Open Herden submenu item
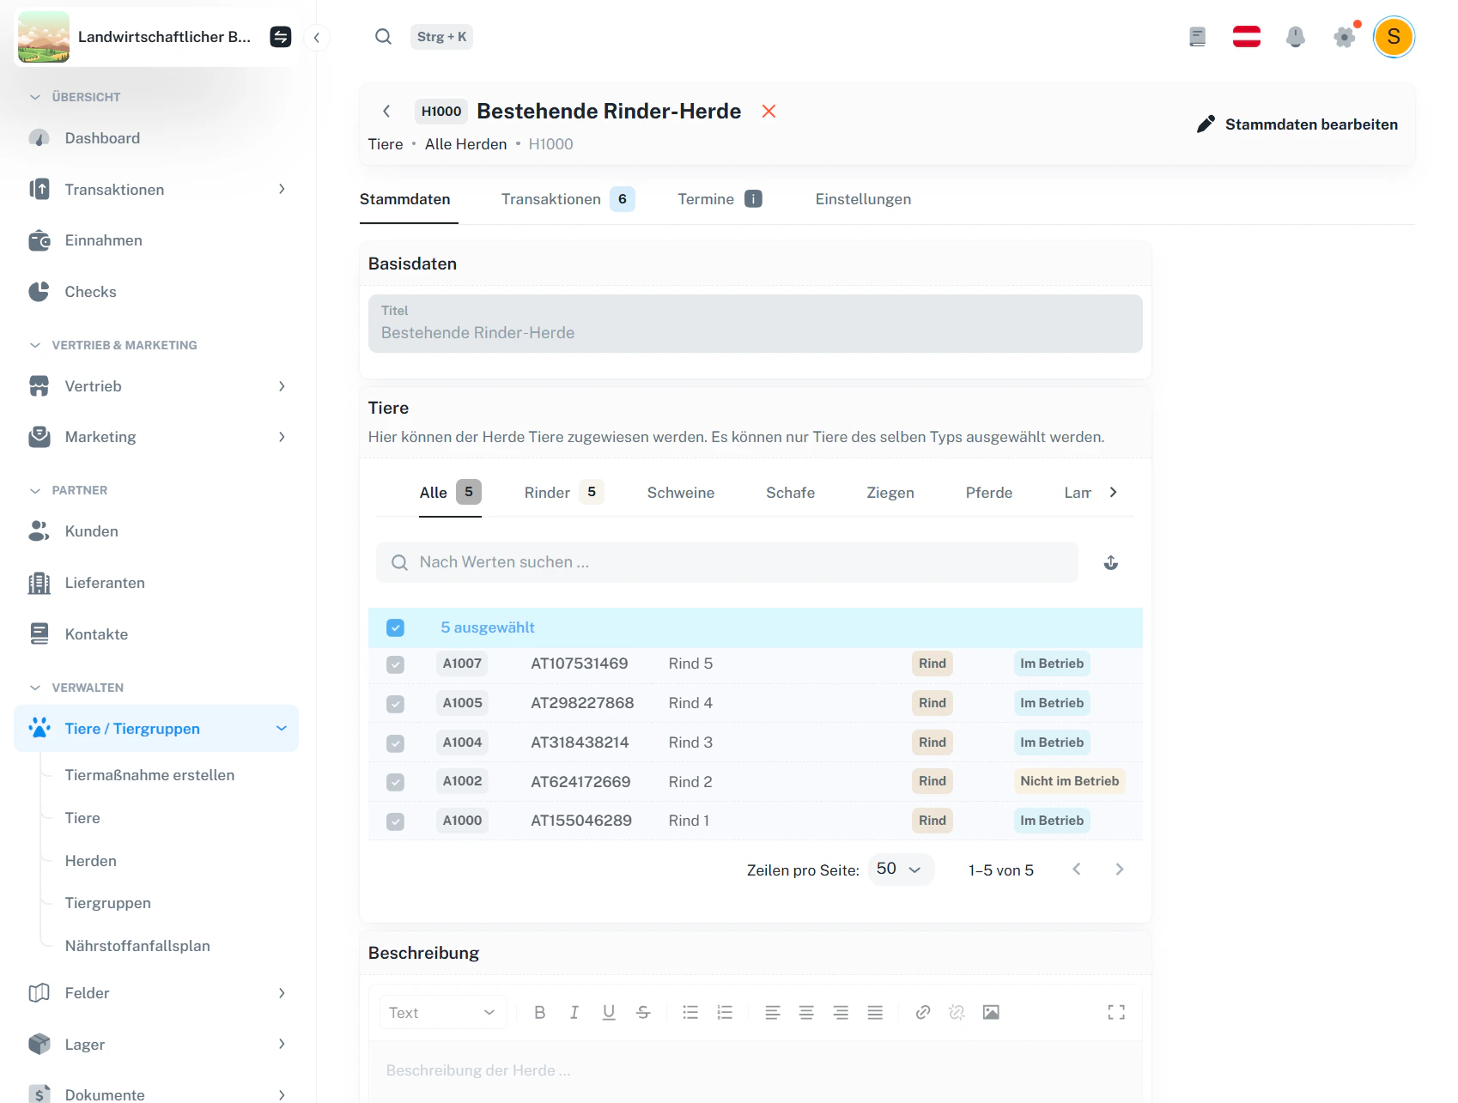 (90, 861)
